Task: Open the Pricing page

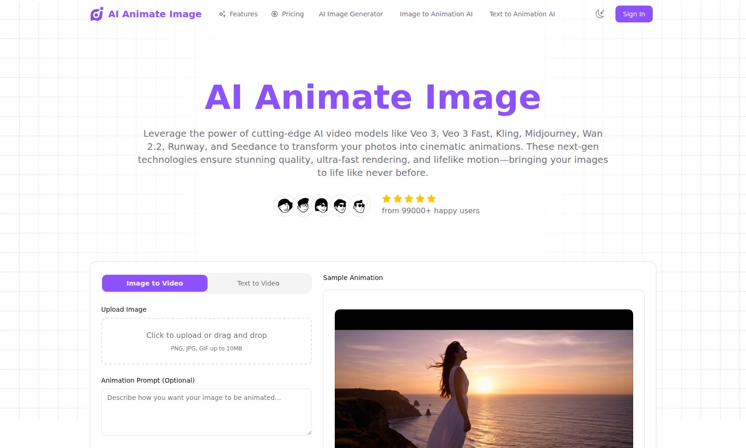Action: tap(292, 14)
